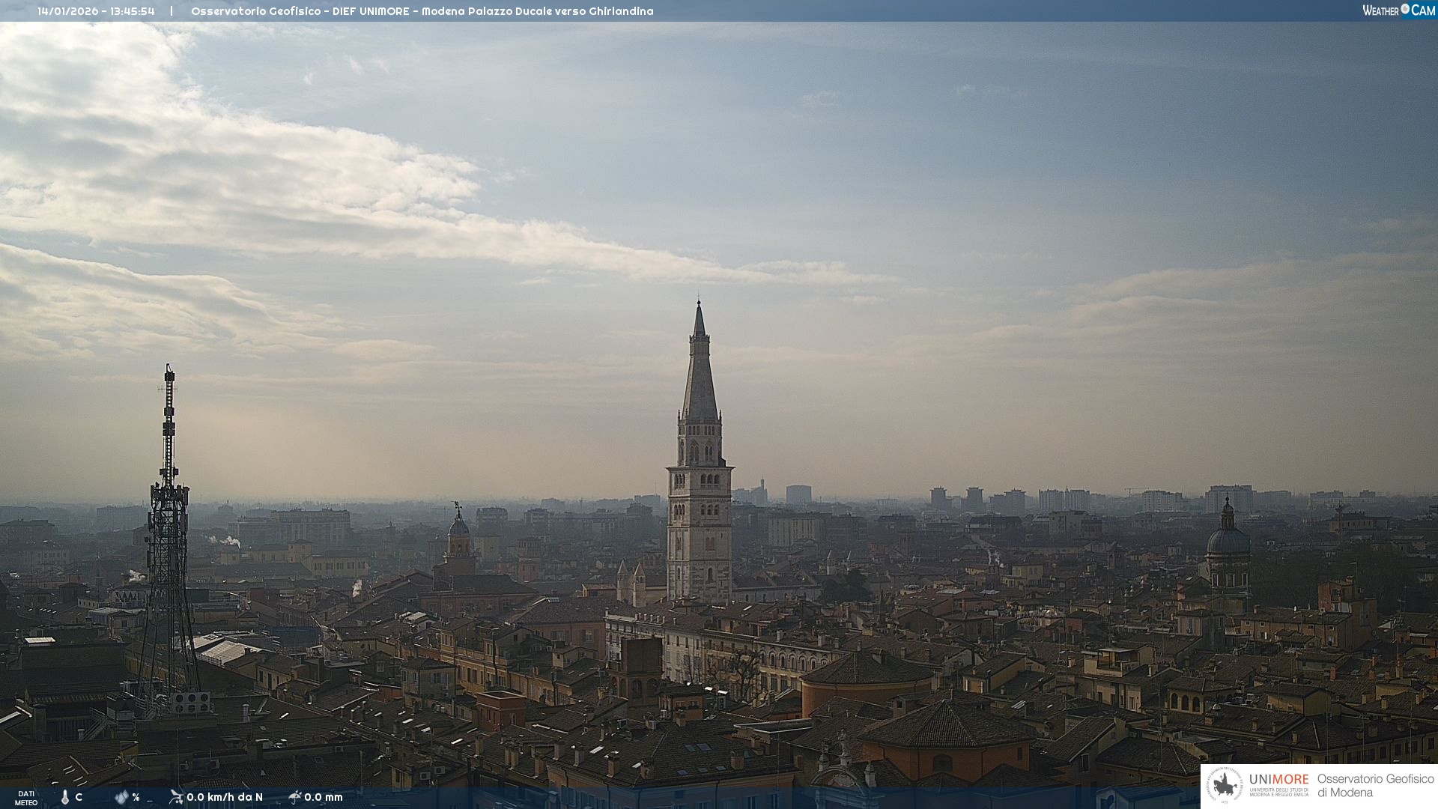
Task: Click the humidity water drops icon
Action: tap(121, 797)
